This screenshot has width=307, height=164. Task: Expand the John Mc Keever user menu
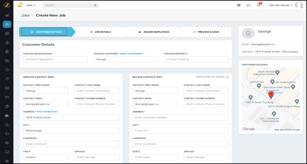coord(281,5)
